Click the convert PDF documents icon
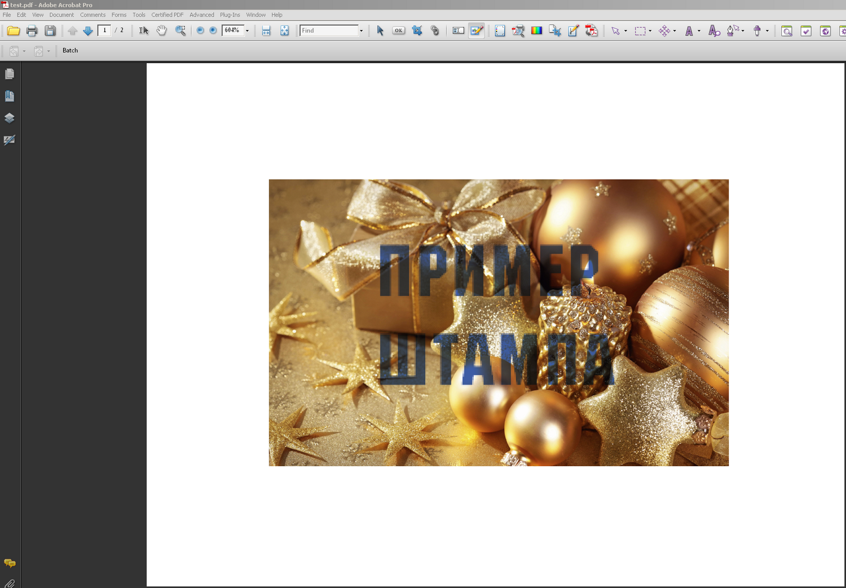Image resolution: width=846 pixels, height=588 pixels. pos(591,30)
